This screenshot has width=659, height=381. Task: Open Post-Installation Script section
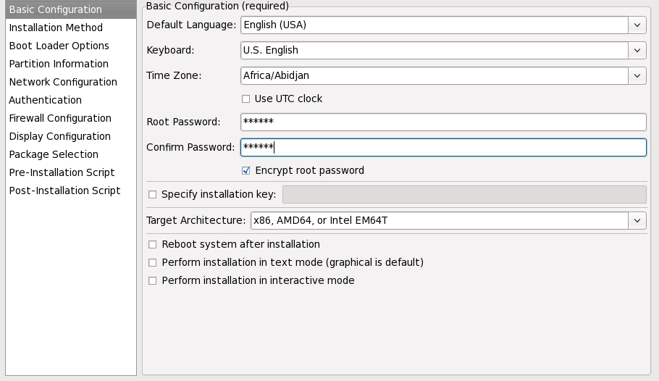64,190
